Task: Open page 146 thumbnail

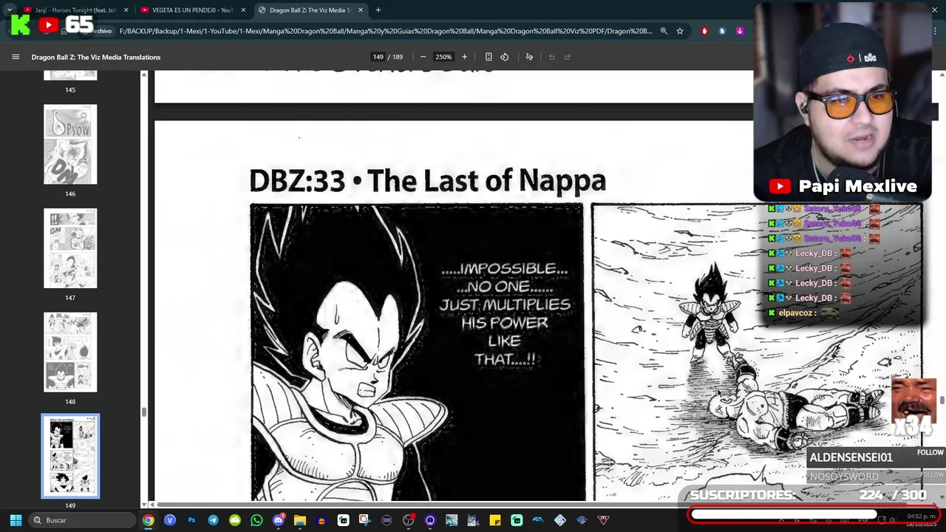Action: point(70,144)
